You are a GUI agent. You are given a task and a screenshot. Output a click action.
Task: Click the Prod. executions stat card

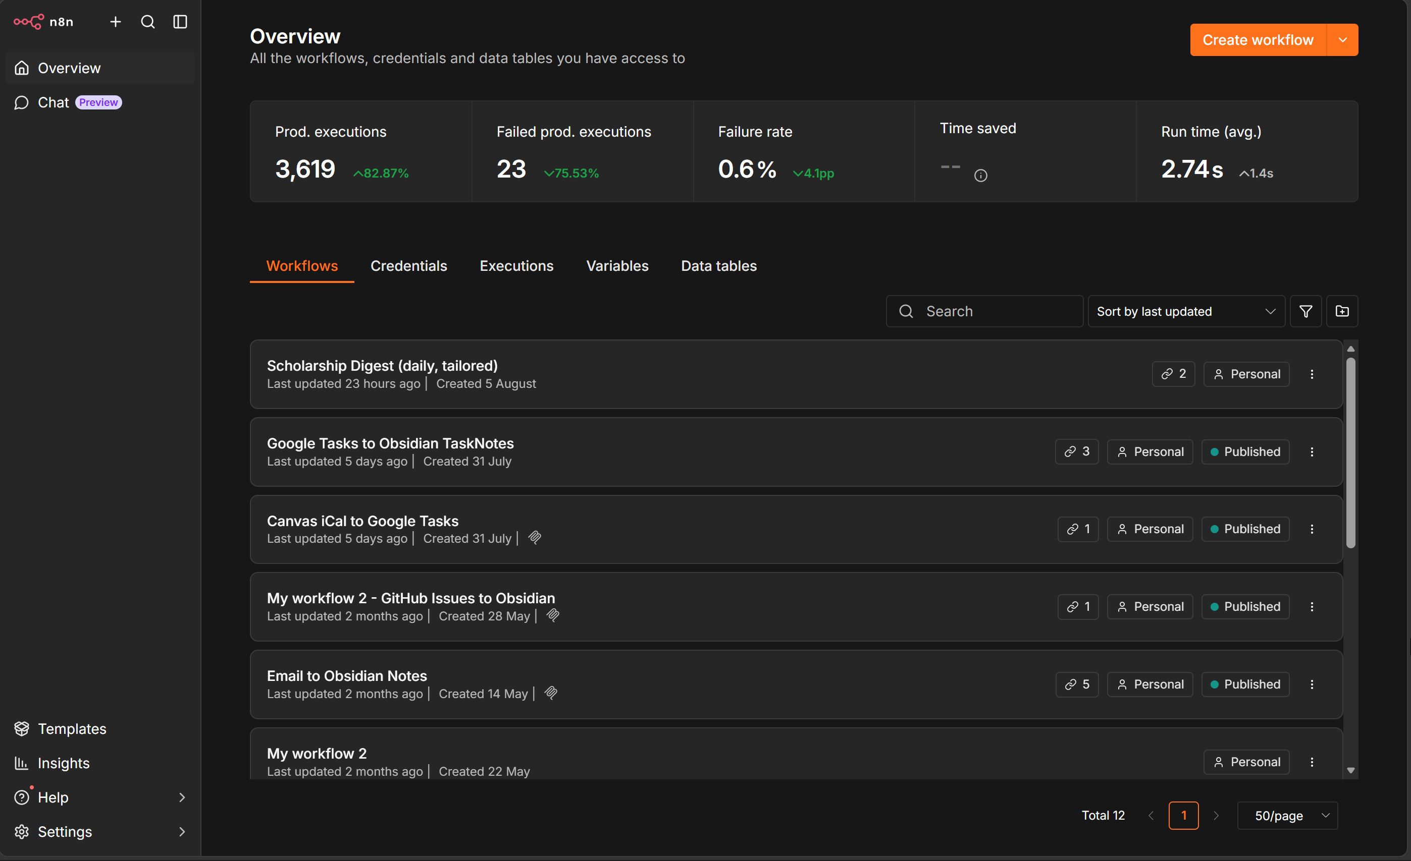click(x=361, y=152)
